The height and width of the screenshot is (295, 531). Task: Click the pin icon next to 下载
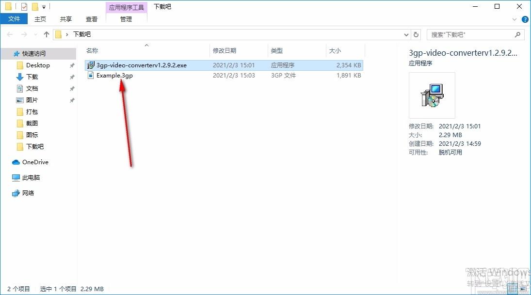tap(72, 77)
